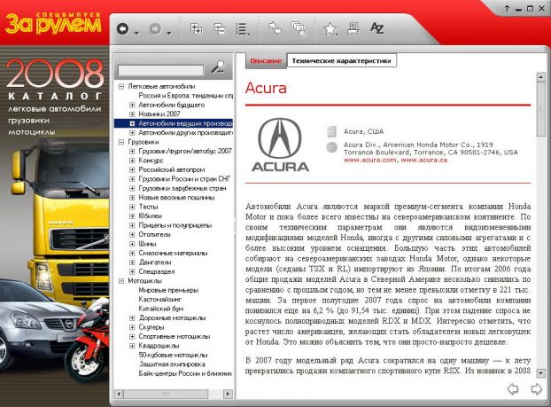Open the Favorites star icon
Screen dimensions: 551x407
330,28
